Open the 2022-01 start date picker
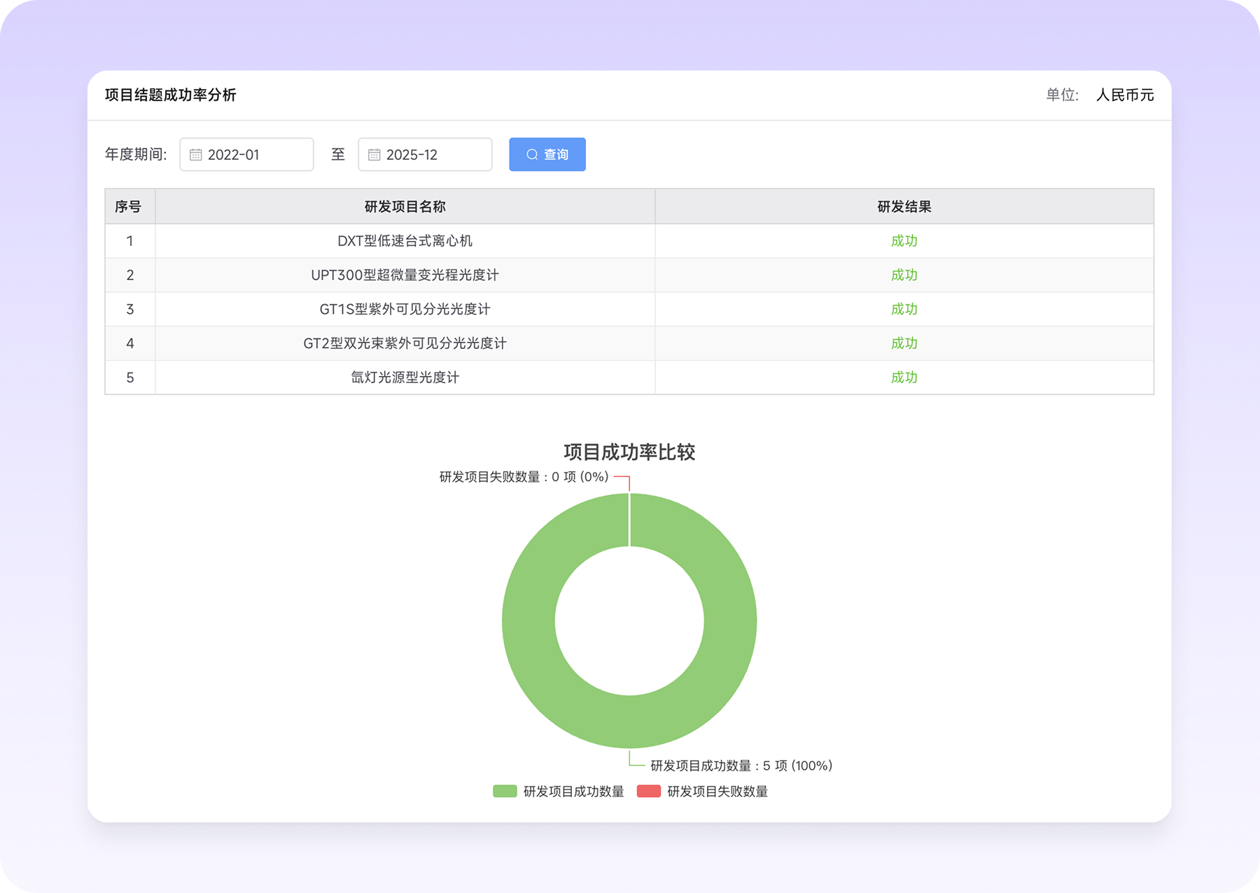Image resolution: width=1260 pixels, height=893 pixels. pos(246,155)
